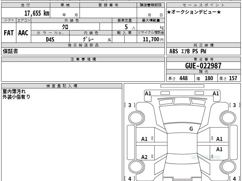Viewport: 242px width, 181px height.
Task: Click the exterior color value クロ
Action: coord(65,27)
